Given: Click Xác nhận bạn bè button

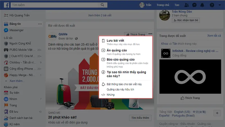Looking at the screenshot, I should (186, 20).
